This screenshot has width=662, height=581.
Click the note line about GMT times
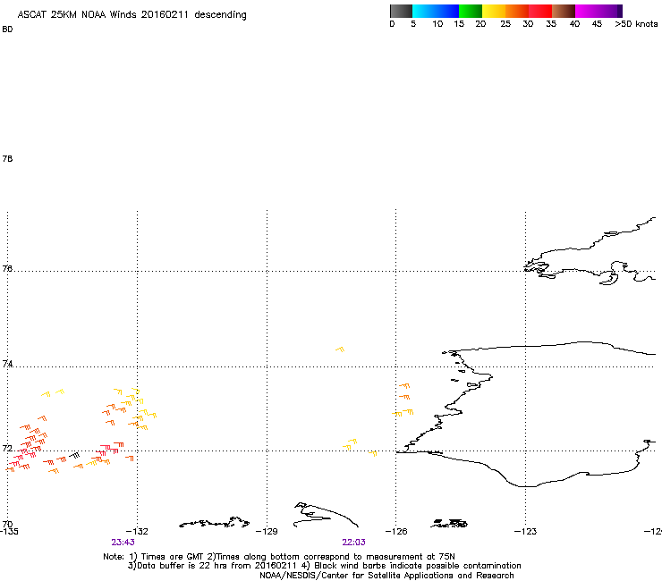(x=278, y=557)
